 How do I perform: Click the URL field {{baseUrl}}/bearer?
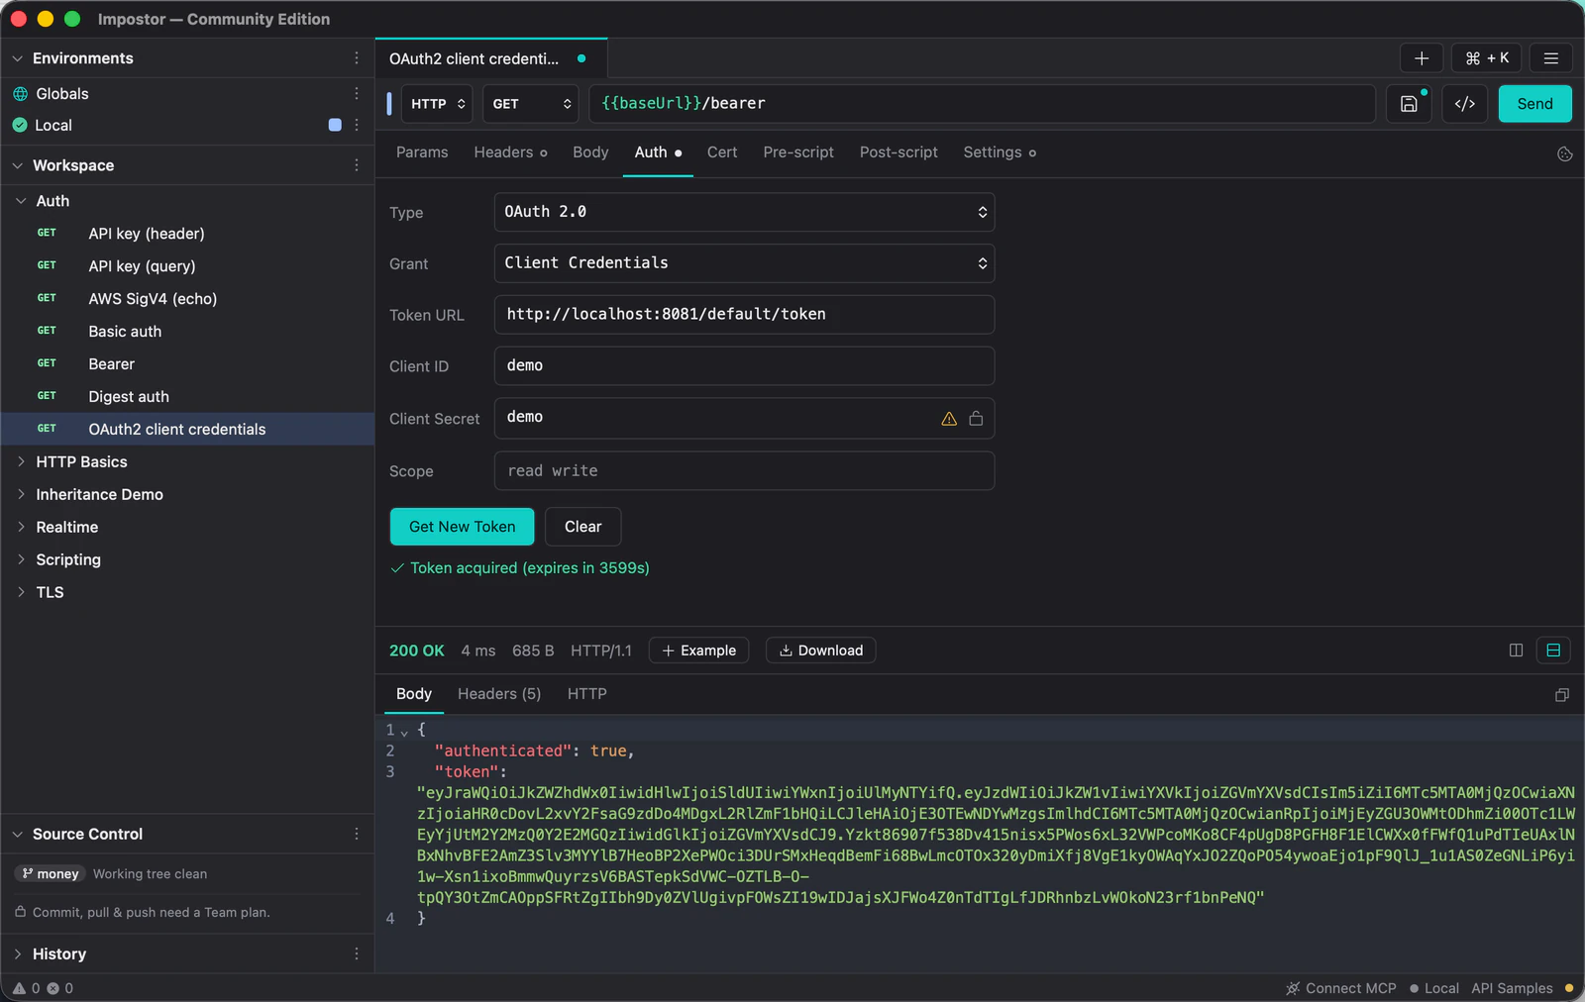click(982, 104)
